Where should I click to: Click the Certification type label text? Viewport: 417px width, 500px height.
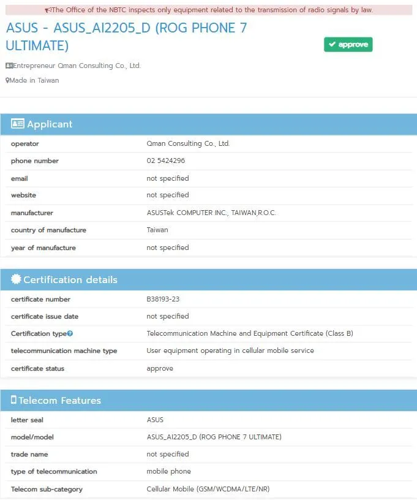(x=39, y=333)
